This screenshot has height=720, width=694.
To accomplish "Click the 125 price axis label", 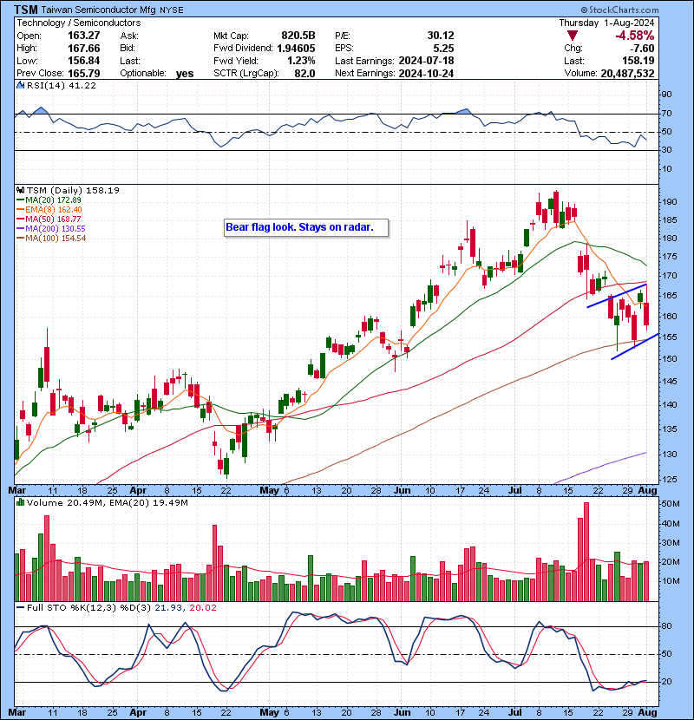I will [669, 480].
